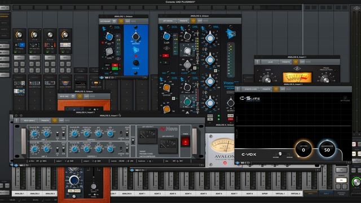This screenshot has width=361, height=203.
Task: Select ANALOG 1 channel label
Action: [19, 193]
